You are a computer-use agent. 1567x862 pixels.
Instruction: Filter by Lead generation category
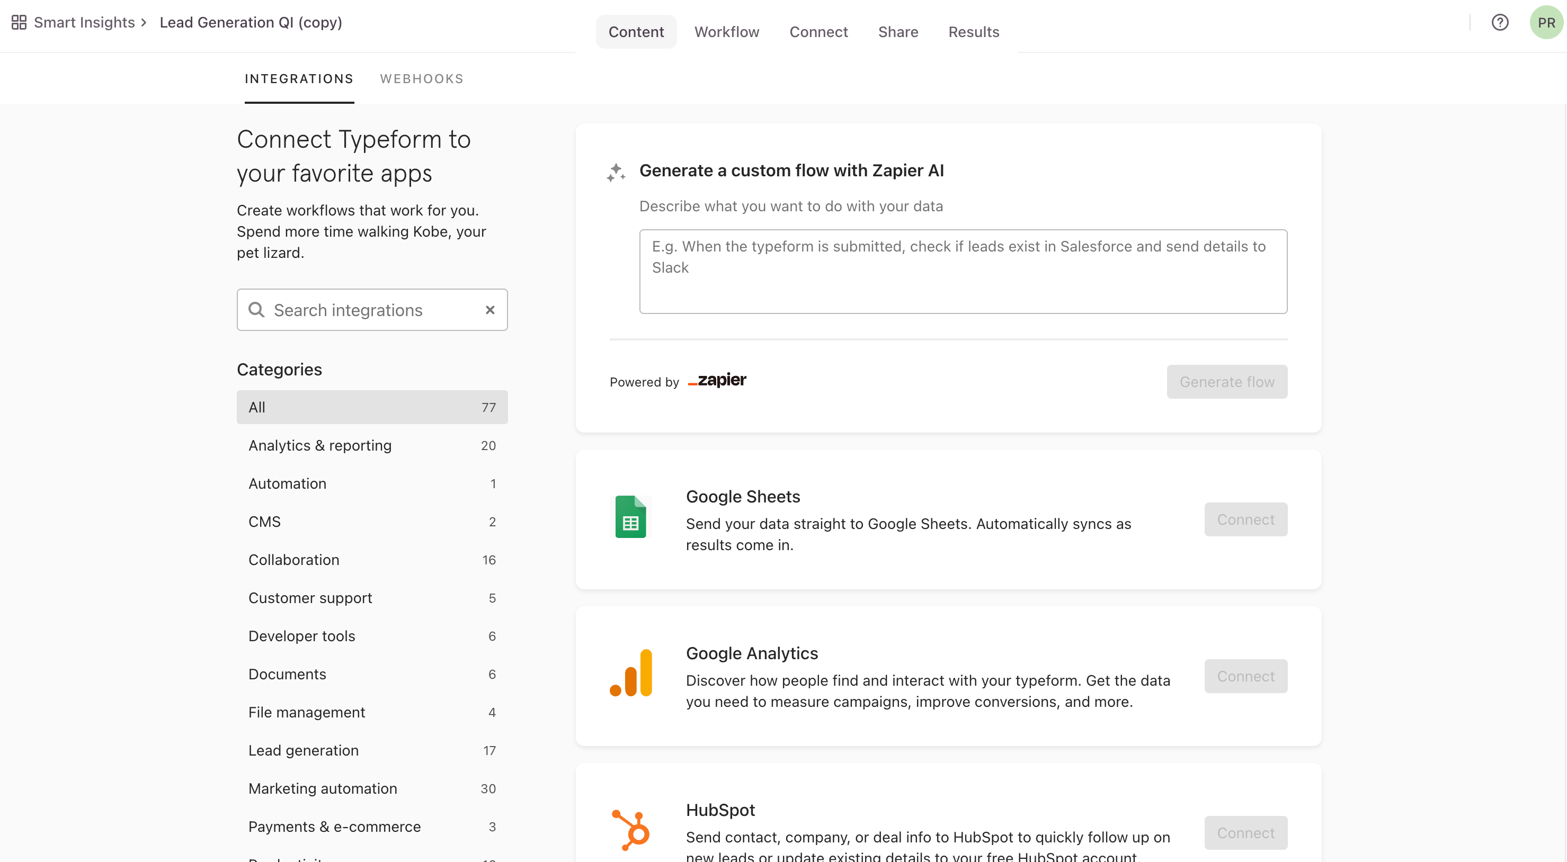pos(372,751)
